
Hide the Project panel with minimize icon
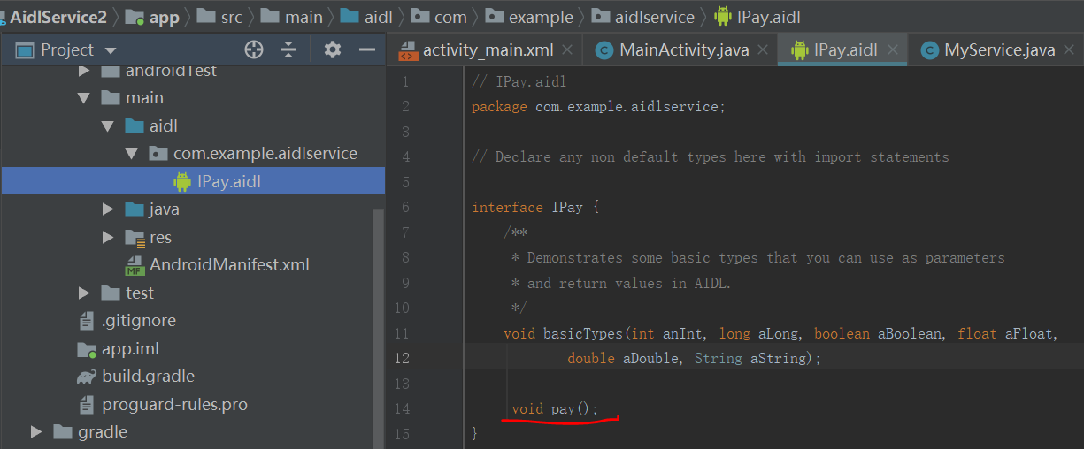(x=367, y=50)
